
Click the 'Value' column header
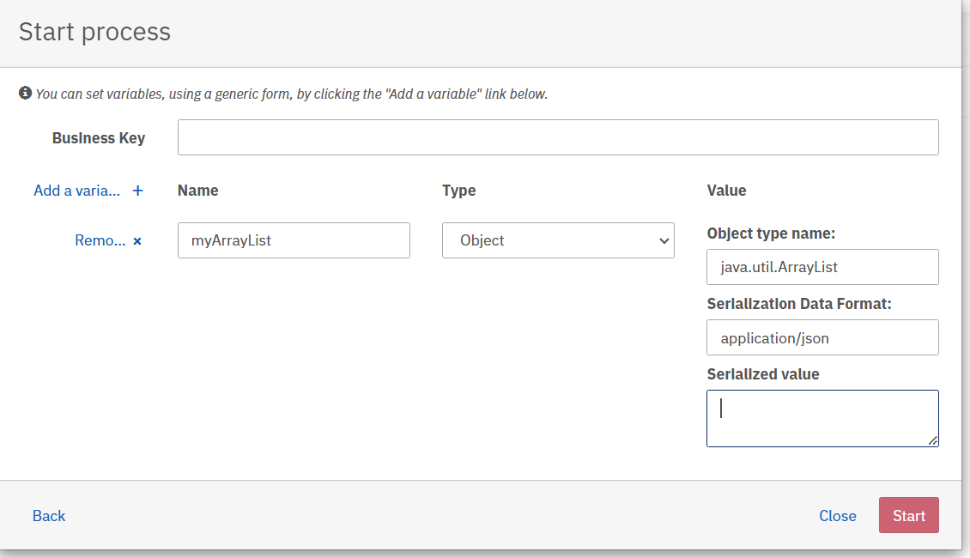pyautogui.click(x=726, y=191)
